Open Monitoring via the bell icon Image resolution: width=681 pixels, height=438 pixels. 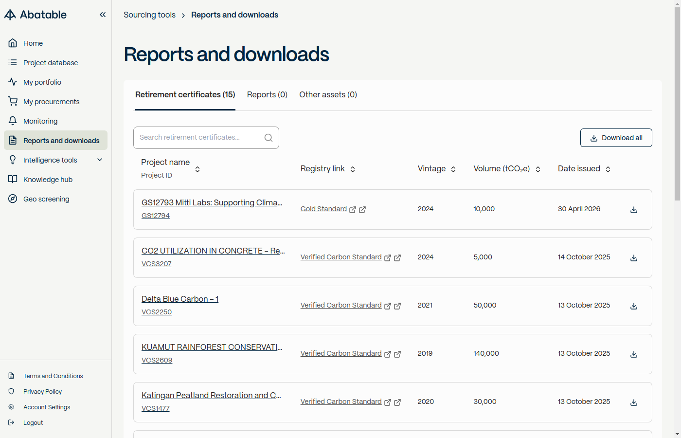[x=13, y=121]
